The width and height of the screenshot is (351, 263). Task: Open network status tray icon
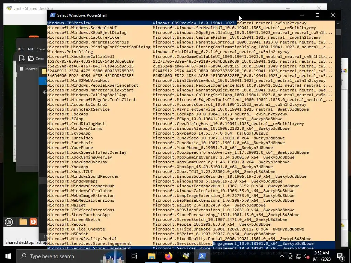tap(299, 256)
